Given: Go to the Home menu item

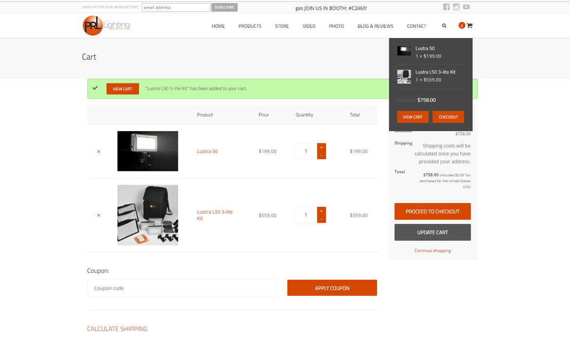Looking at the screenshot, I should point(218,26).
